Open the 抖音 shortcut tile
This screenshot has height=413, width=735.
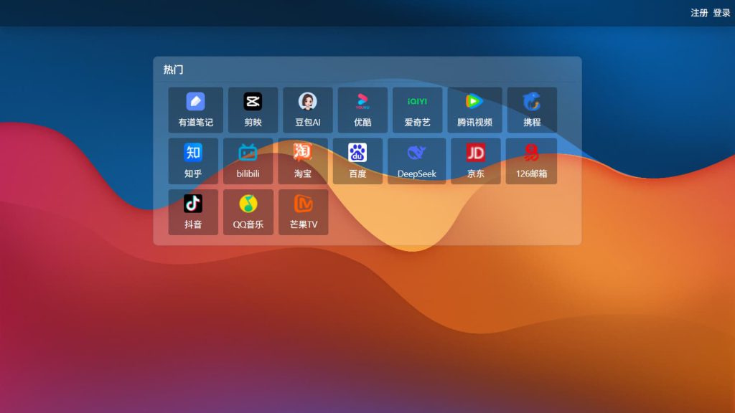click(x=193, y=204)
